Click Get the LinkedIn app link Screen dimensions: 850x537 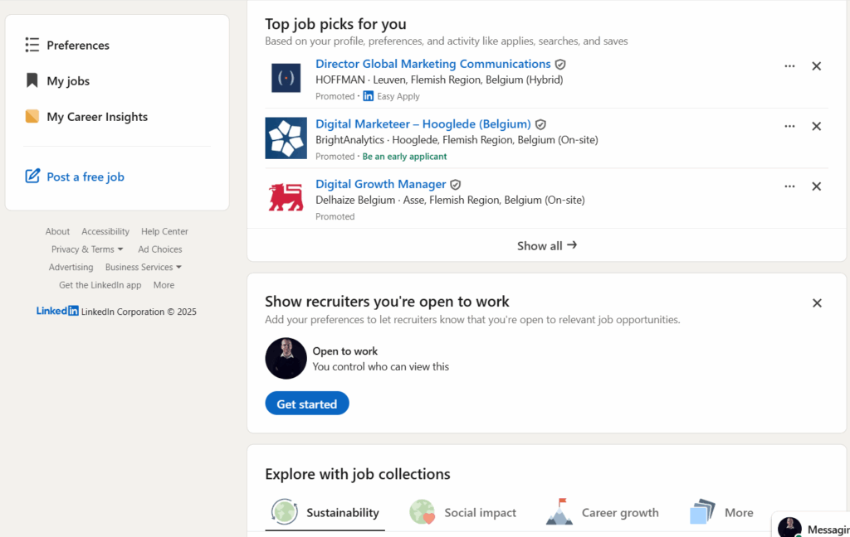pyautogui.click(x=100, y=285)
